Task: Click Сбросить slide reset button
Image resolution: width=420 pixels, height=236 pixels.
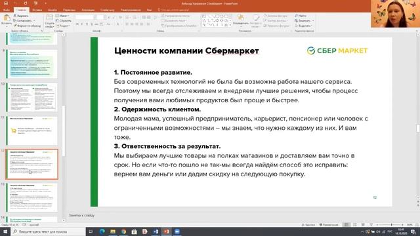Action: tap(64, 20)
